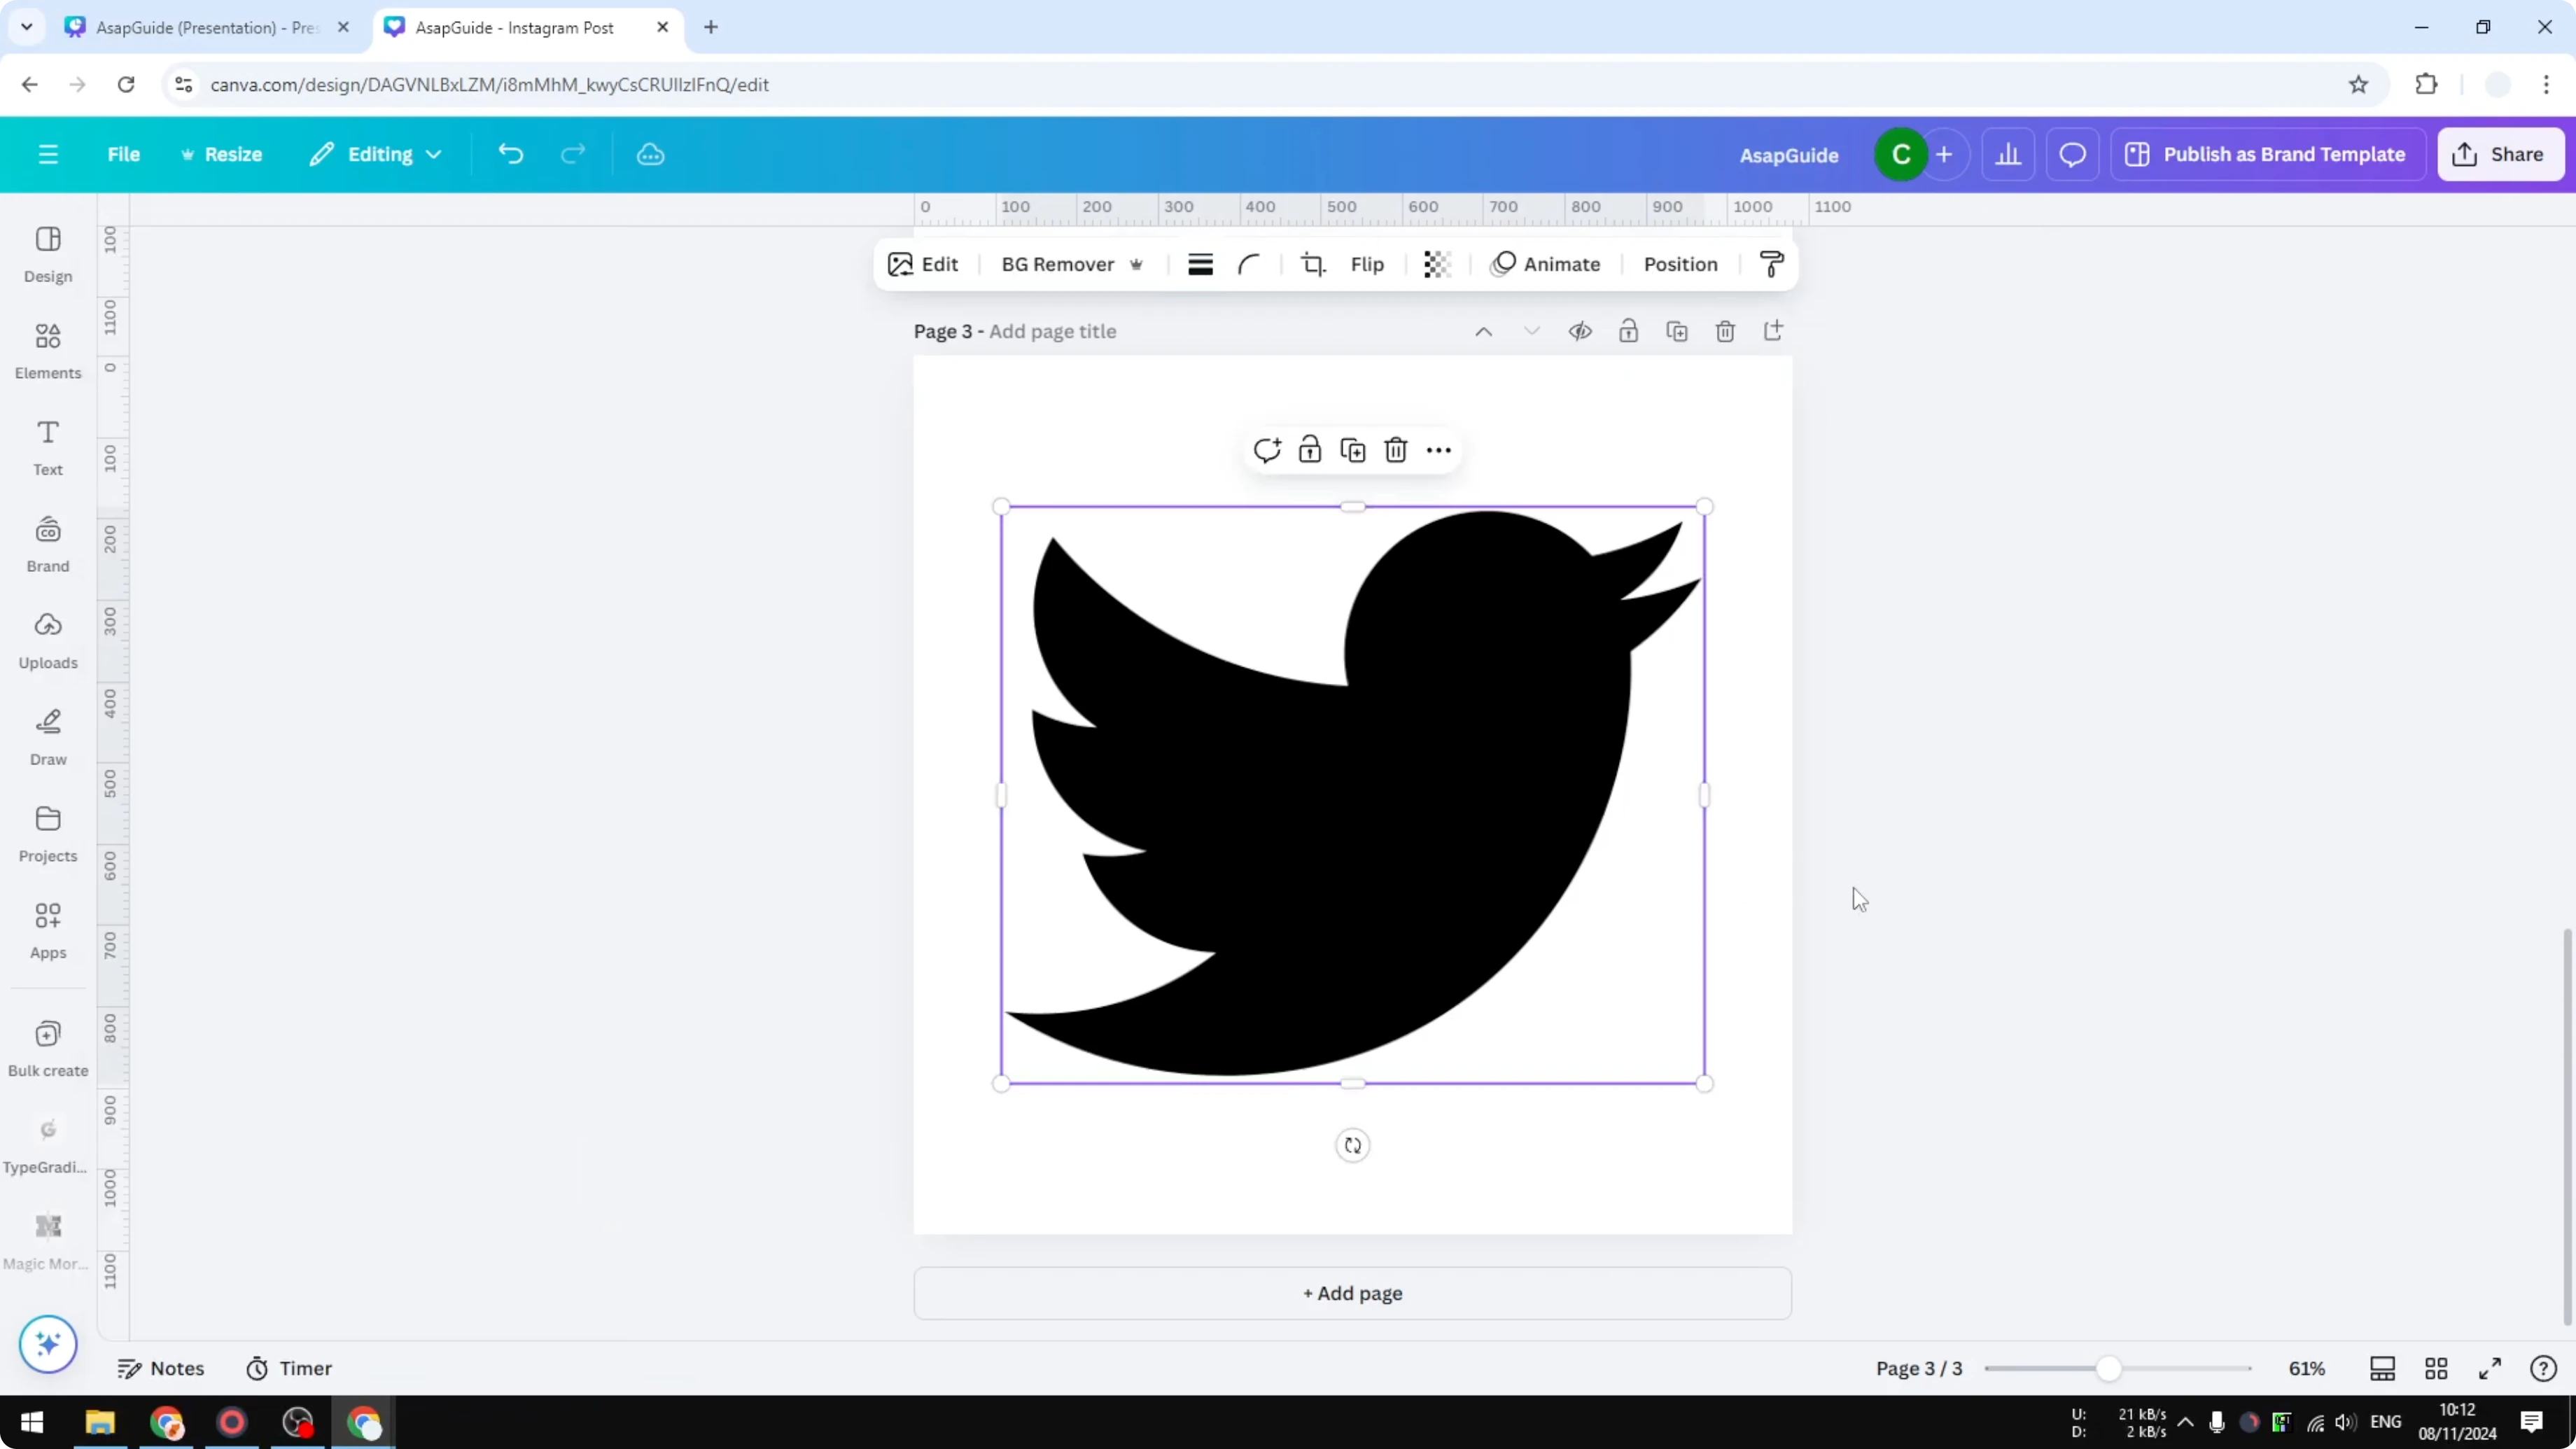Screen dimensions: 2576x1449
Task: Click the Roll paint style-copy icon on the toolbar
Action: pos(1770,264)
